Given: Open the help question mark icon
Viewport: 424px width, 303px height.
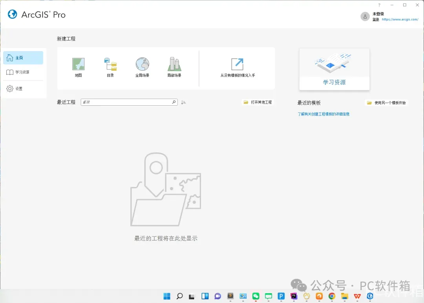Looking at the screenshot, I should click(379, 5).
